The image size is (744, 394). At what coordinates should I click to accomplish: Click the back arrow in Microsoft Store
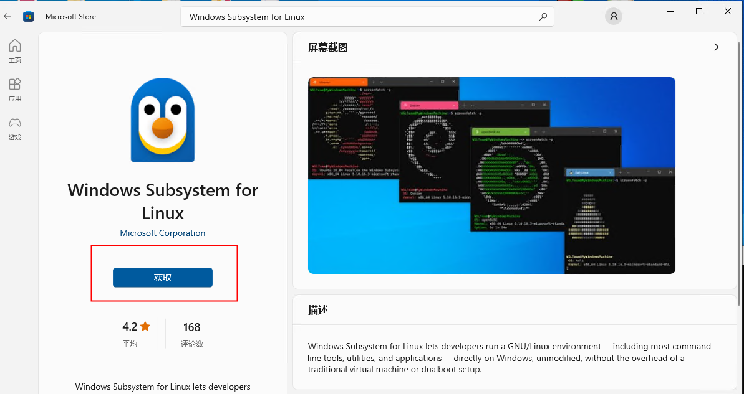tap(7, 17)
